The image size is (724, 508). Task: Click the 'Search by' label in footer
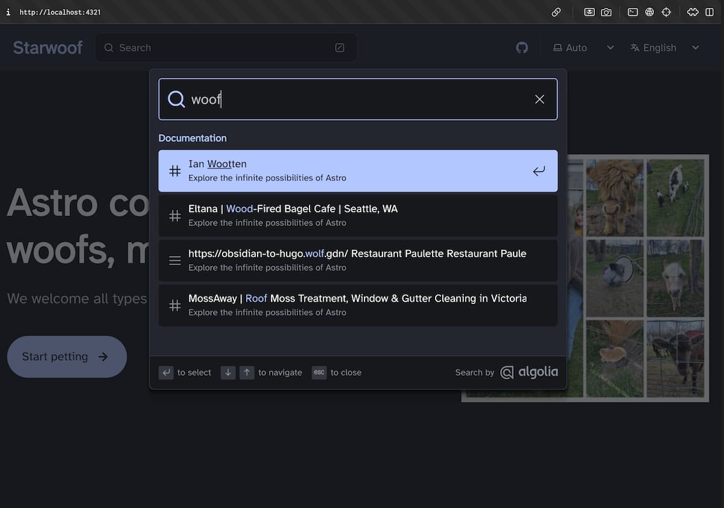coord(475,372)
